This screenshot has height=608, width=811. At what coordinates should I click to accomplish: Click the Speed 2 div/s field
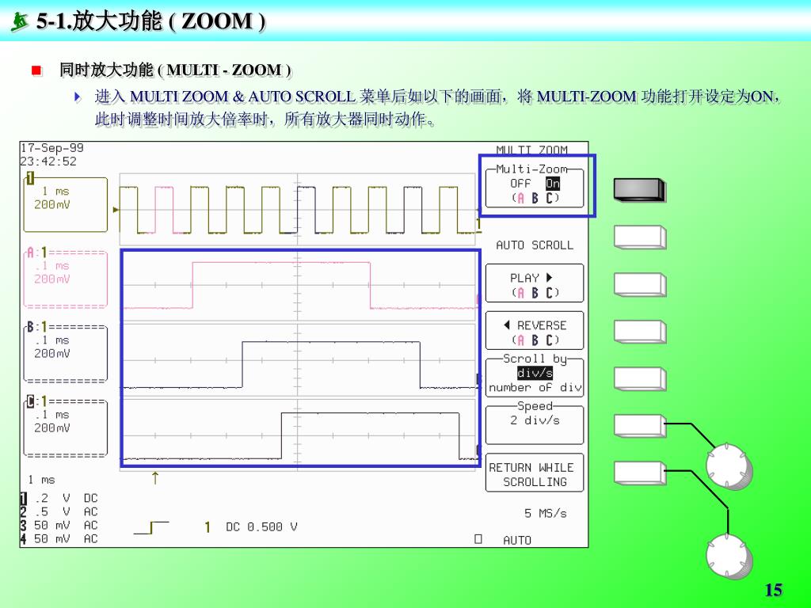coord(535,425)
